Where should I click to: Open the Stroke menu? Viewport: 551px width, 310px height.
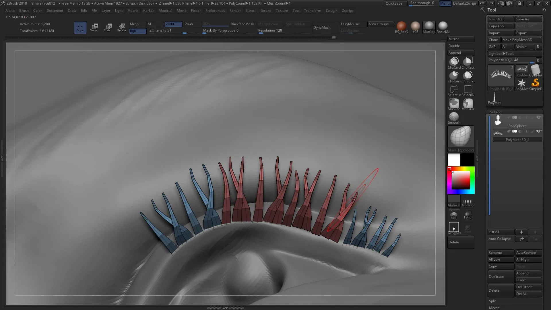tap(266, 10)
